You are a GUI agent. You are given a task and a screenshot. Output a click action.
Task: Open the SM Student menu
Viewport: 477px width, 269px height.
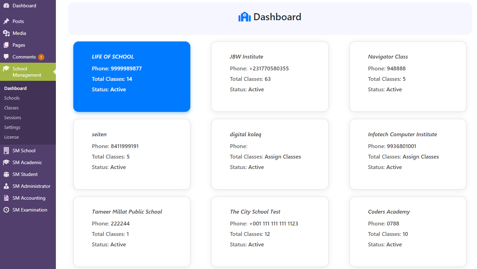[28, 174]
